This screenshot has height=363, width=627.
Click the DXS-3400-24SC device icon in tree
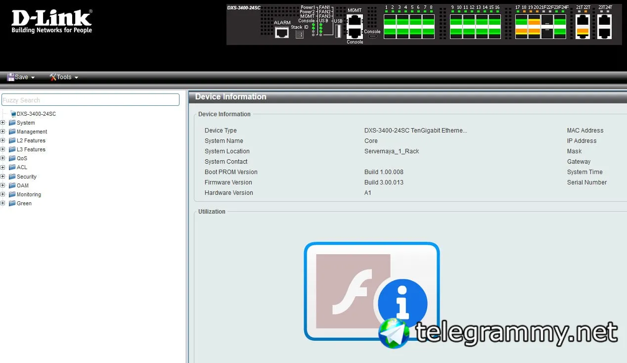tap(13, 114)
